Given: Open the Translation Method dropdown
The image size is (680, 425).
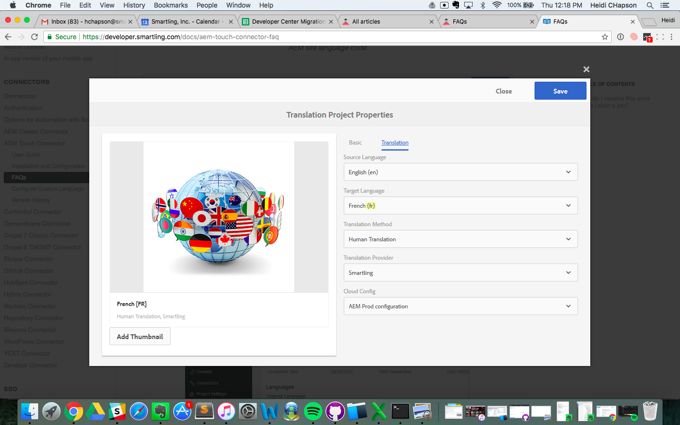Looking at the screenshot, I should (460, 239).
